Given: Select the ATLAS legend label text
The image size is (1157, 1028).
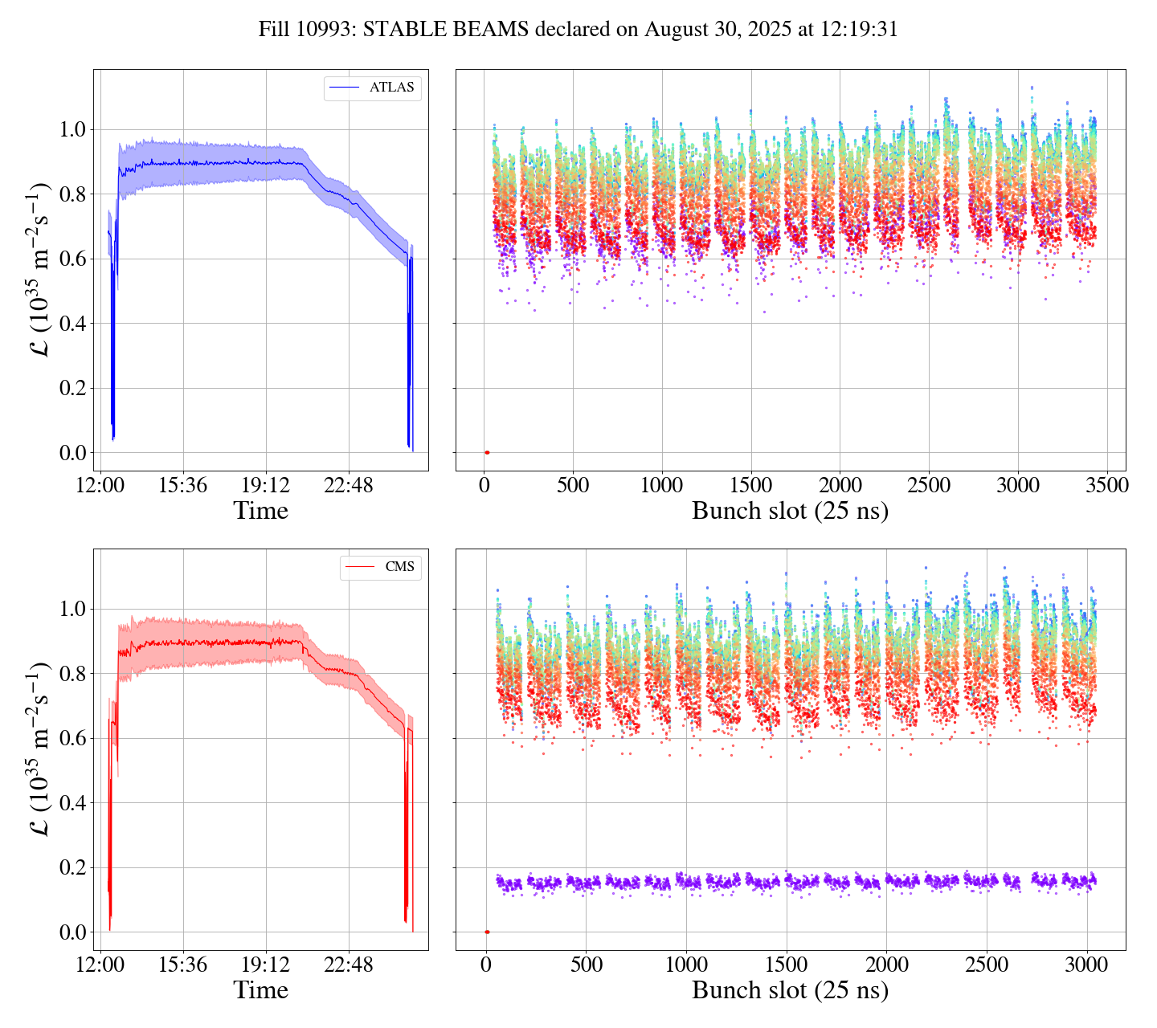Looking at the screenshot, I should point(391,88).
